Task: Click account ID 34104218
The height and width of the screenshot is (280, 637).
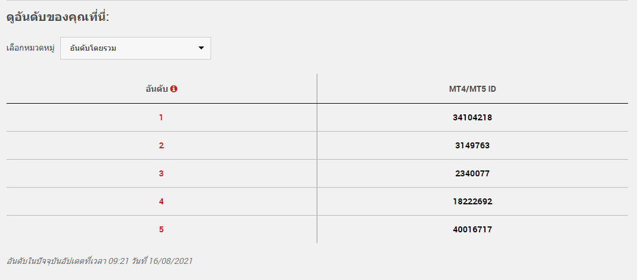Action: 472,118
